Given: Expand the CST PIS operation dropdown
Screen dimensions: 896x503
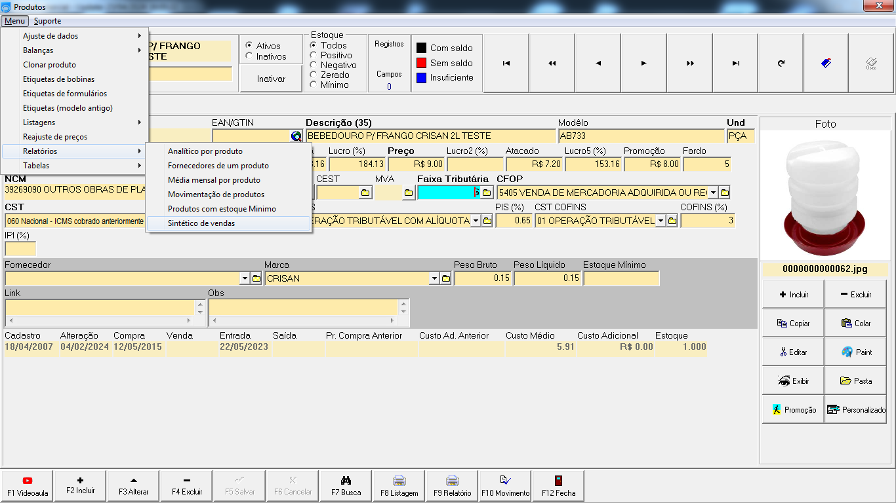Looking at the screenshot, I should [x=476, y=221].
